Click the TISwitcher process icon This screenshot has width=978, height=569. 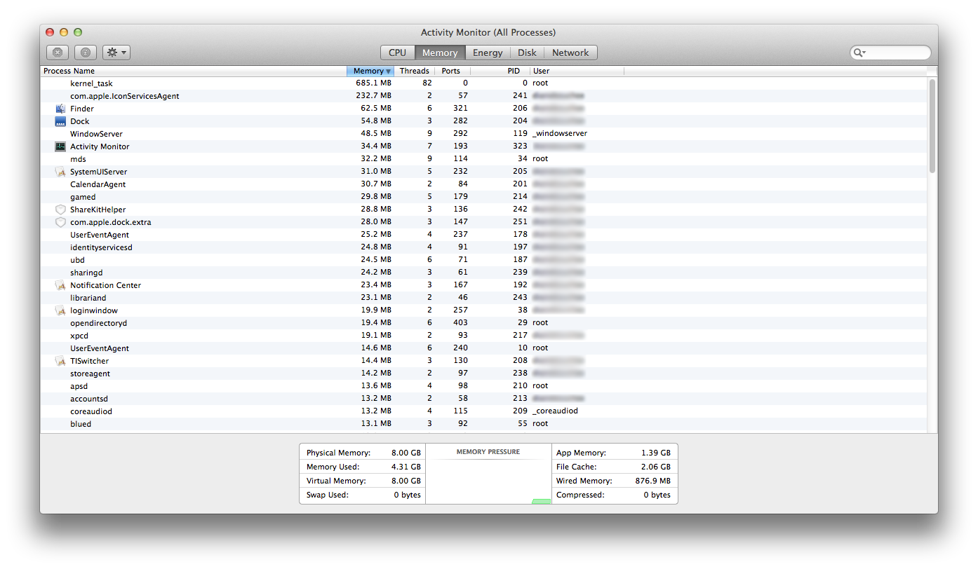pyautogui.click(x=60, y=361)
